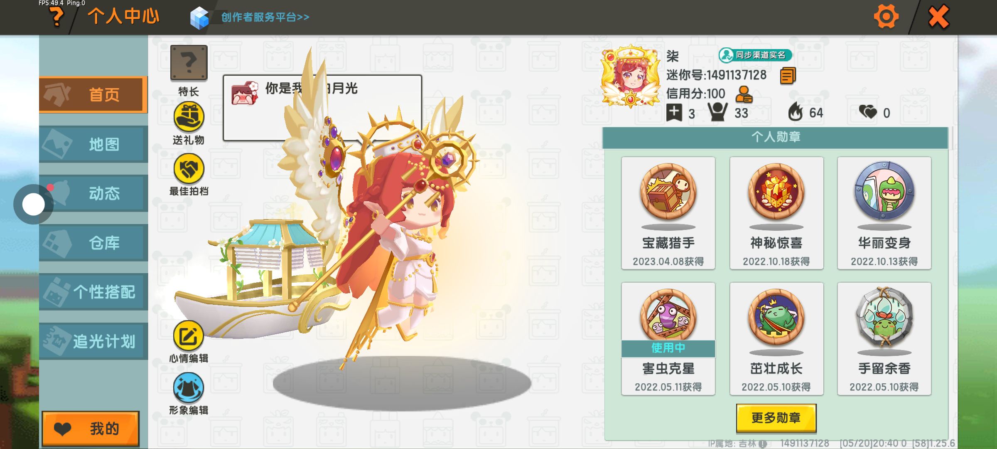Click the player avatar portrait
The image size is (997, 449).
pos(630,76)
